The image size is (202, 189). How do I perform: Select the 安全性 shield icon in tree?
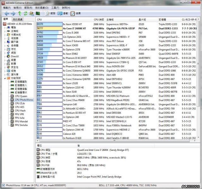click(9, 67)
